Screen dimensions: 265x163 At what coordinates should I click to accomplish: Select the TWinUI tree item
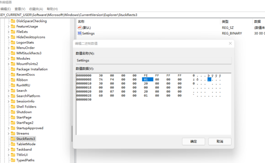22,155
